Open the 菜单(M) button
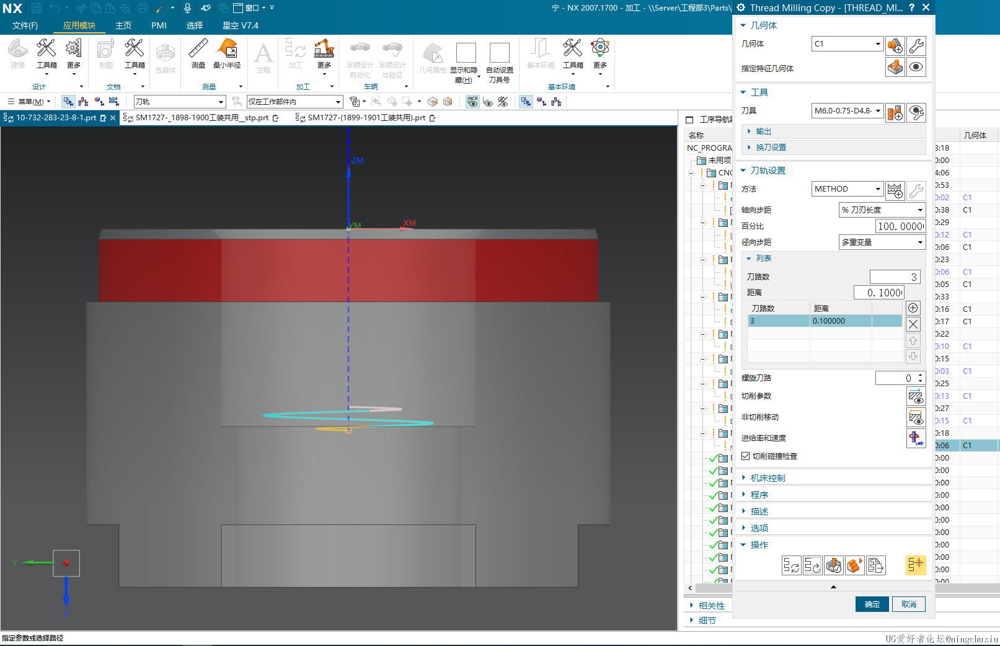1000x646 pixels. click(29, 102)
